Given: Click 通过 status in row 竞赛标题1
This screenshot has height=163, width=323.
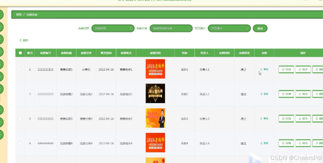Looking at the screenshot, I should [243, 70].
